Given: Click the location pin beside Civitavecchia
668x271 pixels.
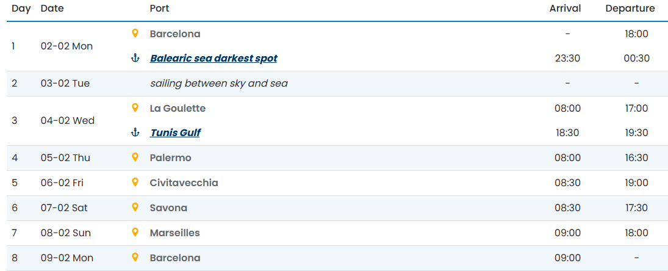Looking at the screenshot, I should pos(135,182).
